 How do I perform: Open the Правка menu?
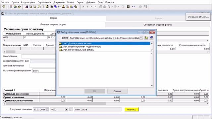pyautogui.click(x=15, y=2)
